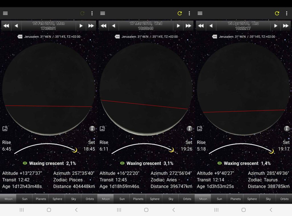Viewport: 292px width, 216px height.
Task: Click refresh icon above the 15 Apr 2010 date
Action: click(x=277, y=13)
